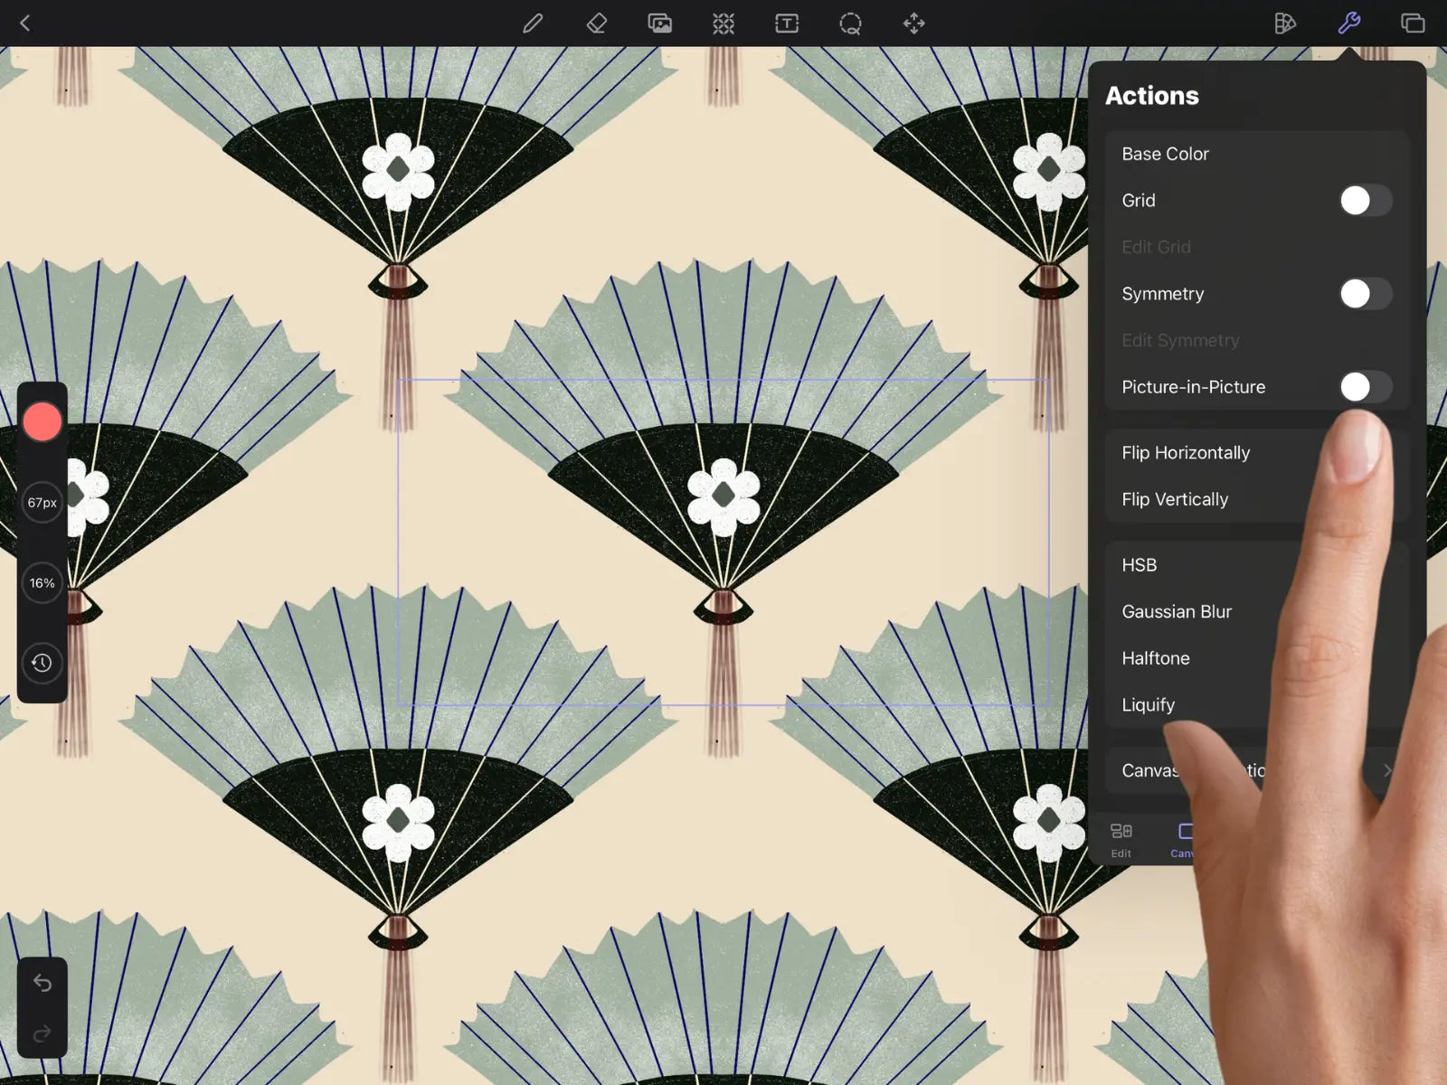This screenshot has height=1085, width=1447.
Task: Redo the last undone action
Action: coord(43,1033)
